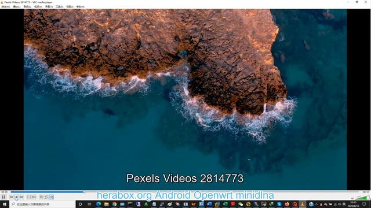Open File Explorer from taskbar
Viewport: 371px width, 208px height.
[107, 204]
